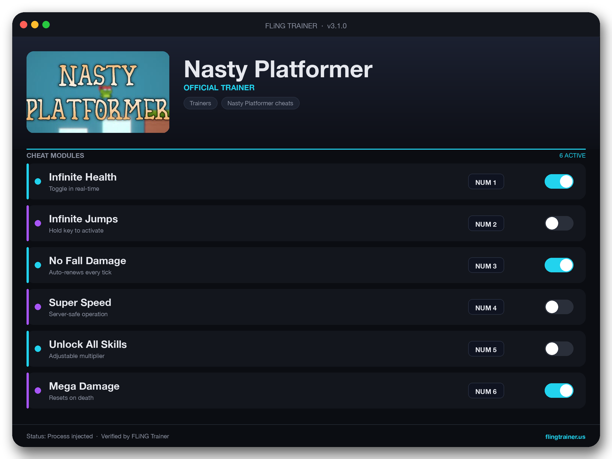This screenshot has width=612, height=459.
Task: Minimize the window with the yellow button
Action: (35, 25)
